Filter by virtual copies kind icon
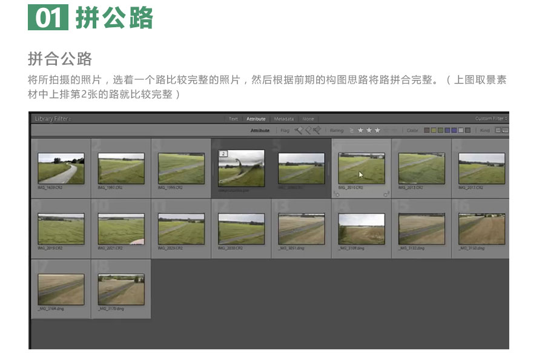This screenshot has height=353, width=545. coord(505,130)
